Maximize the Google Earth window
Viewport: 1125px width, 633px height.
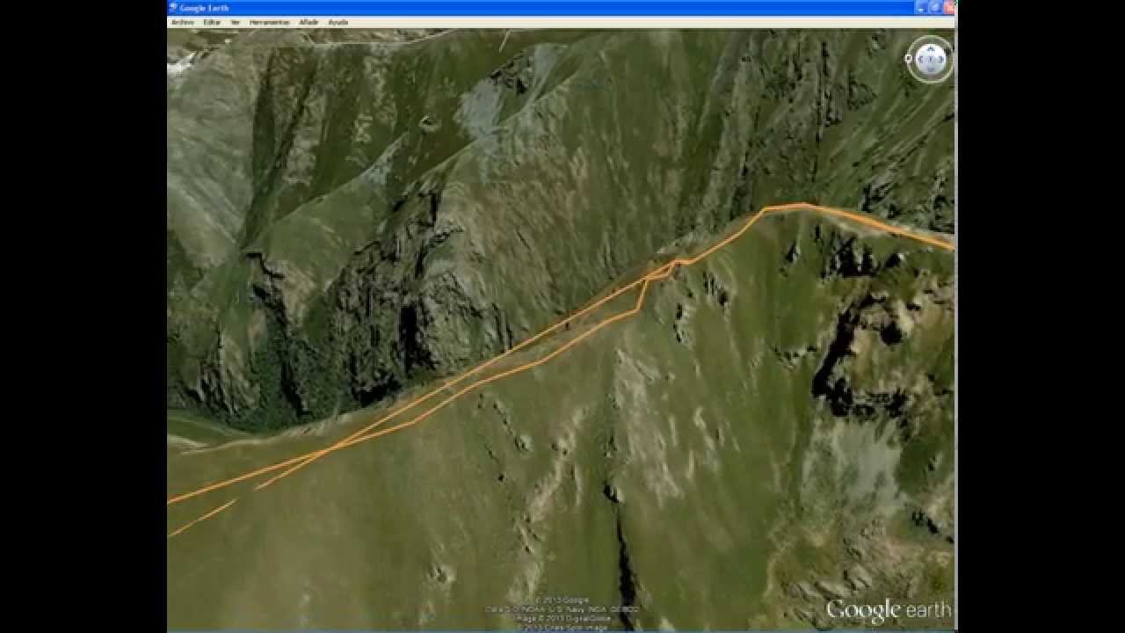[x=935, y=7]
